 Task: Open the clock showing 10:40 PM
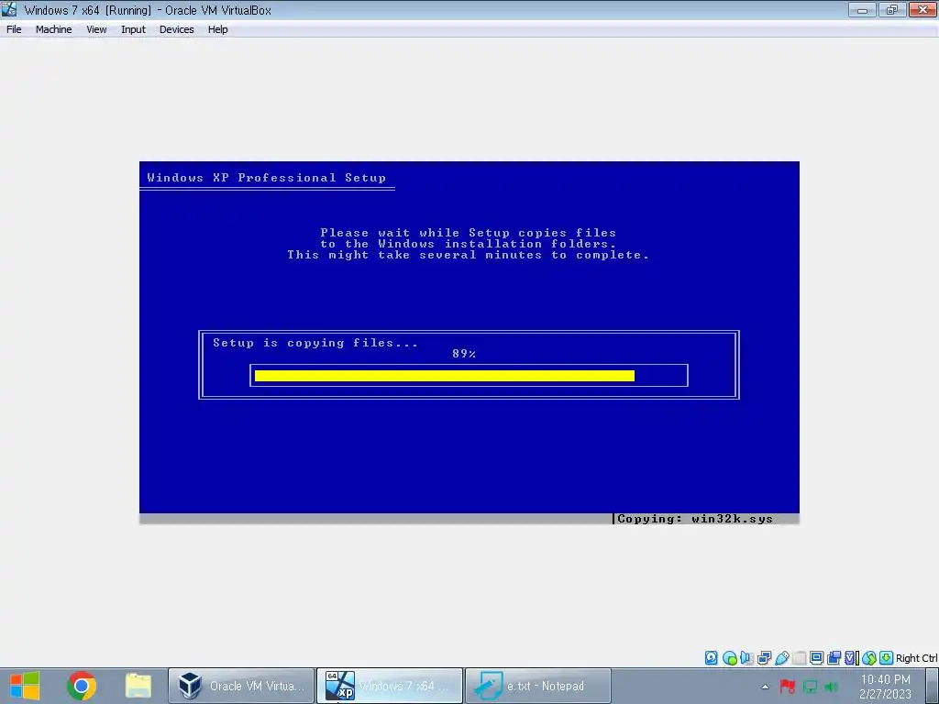point(885,686)
